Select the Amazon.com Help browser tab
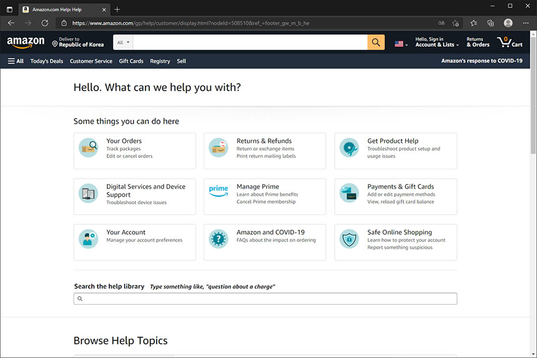537x358 pixels. click(64, 9)
